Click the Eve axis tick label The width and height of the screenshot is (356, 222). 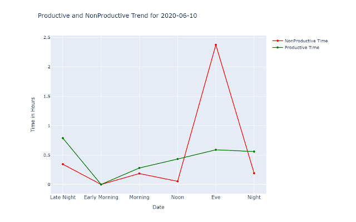(216, 198)
